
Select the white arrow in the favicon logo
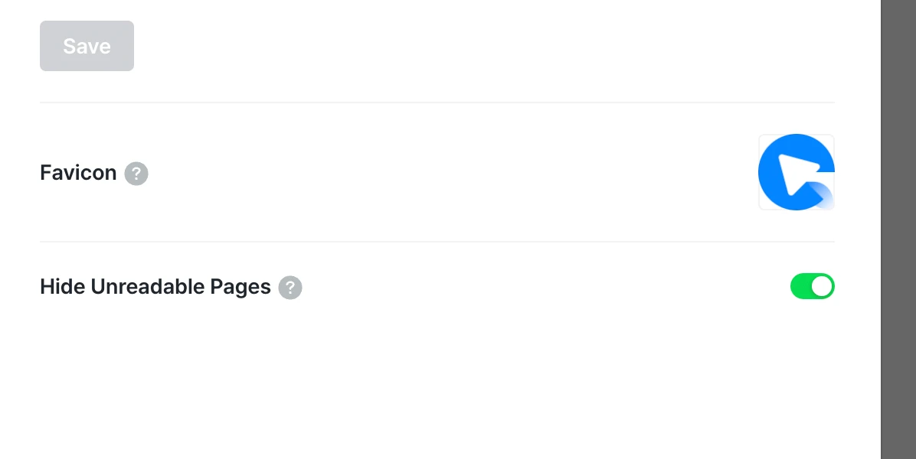tap(793, 171)
